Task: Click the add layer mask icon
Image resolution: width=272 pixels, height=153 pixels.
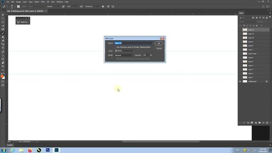Action: (252, 123)
